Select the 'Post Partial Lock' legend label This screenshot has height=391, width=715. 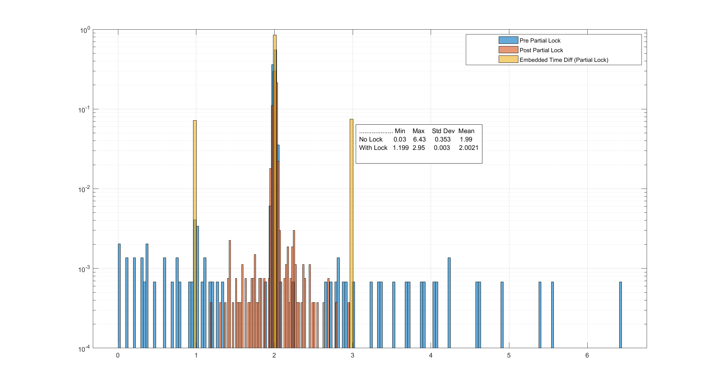[x=541, y=50]
